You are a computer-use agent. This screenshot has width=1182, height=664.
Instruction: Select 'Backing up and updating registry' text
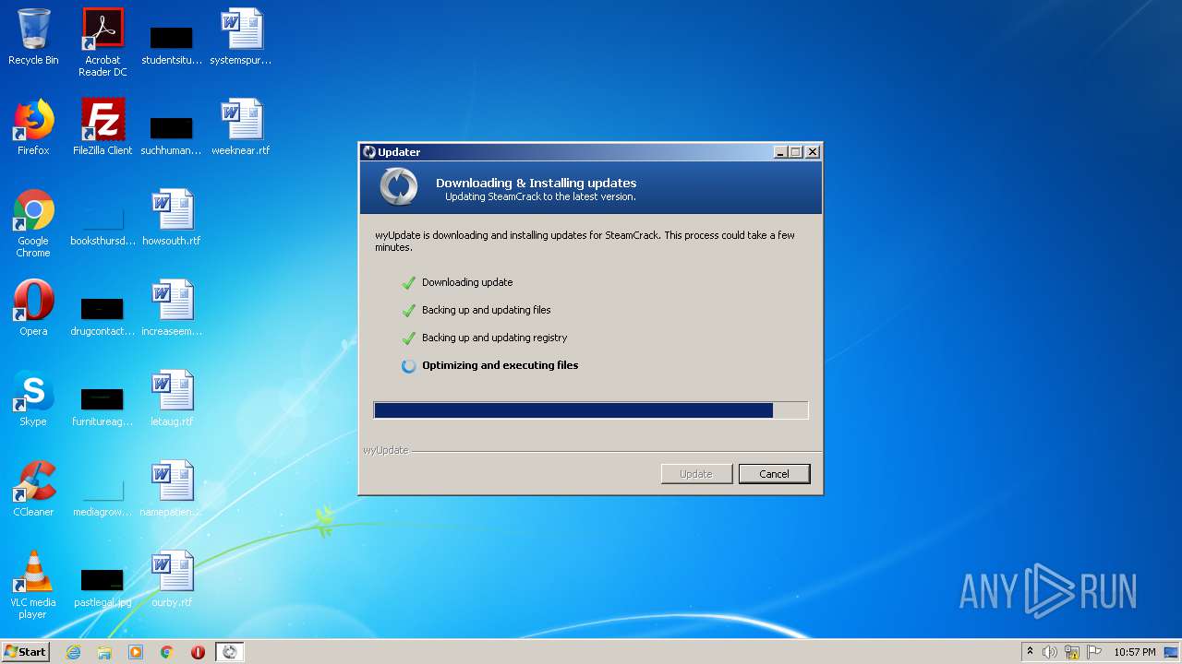pyautogui.click(x=494, y=338)
